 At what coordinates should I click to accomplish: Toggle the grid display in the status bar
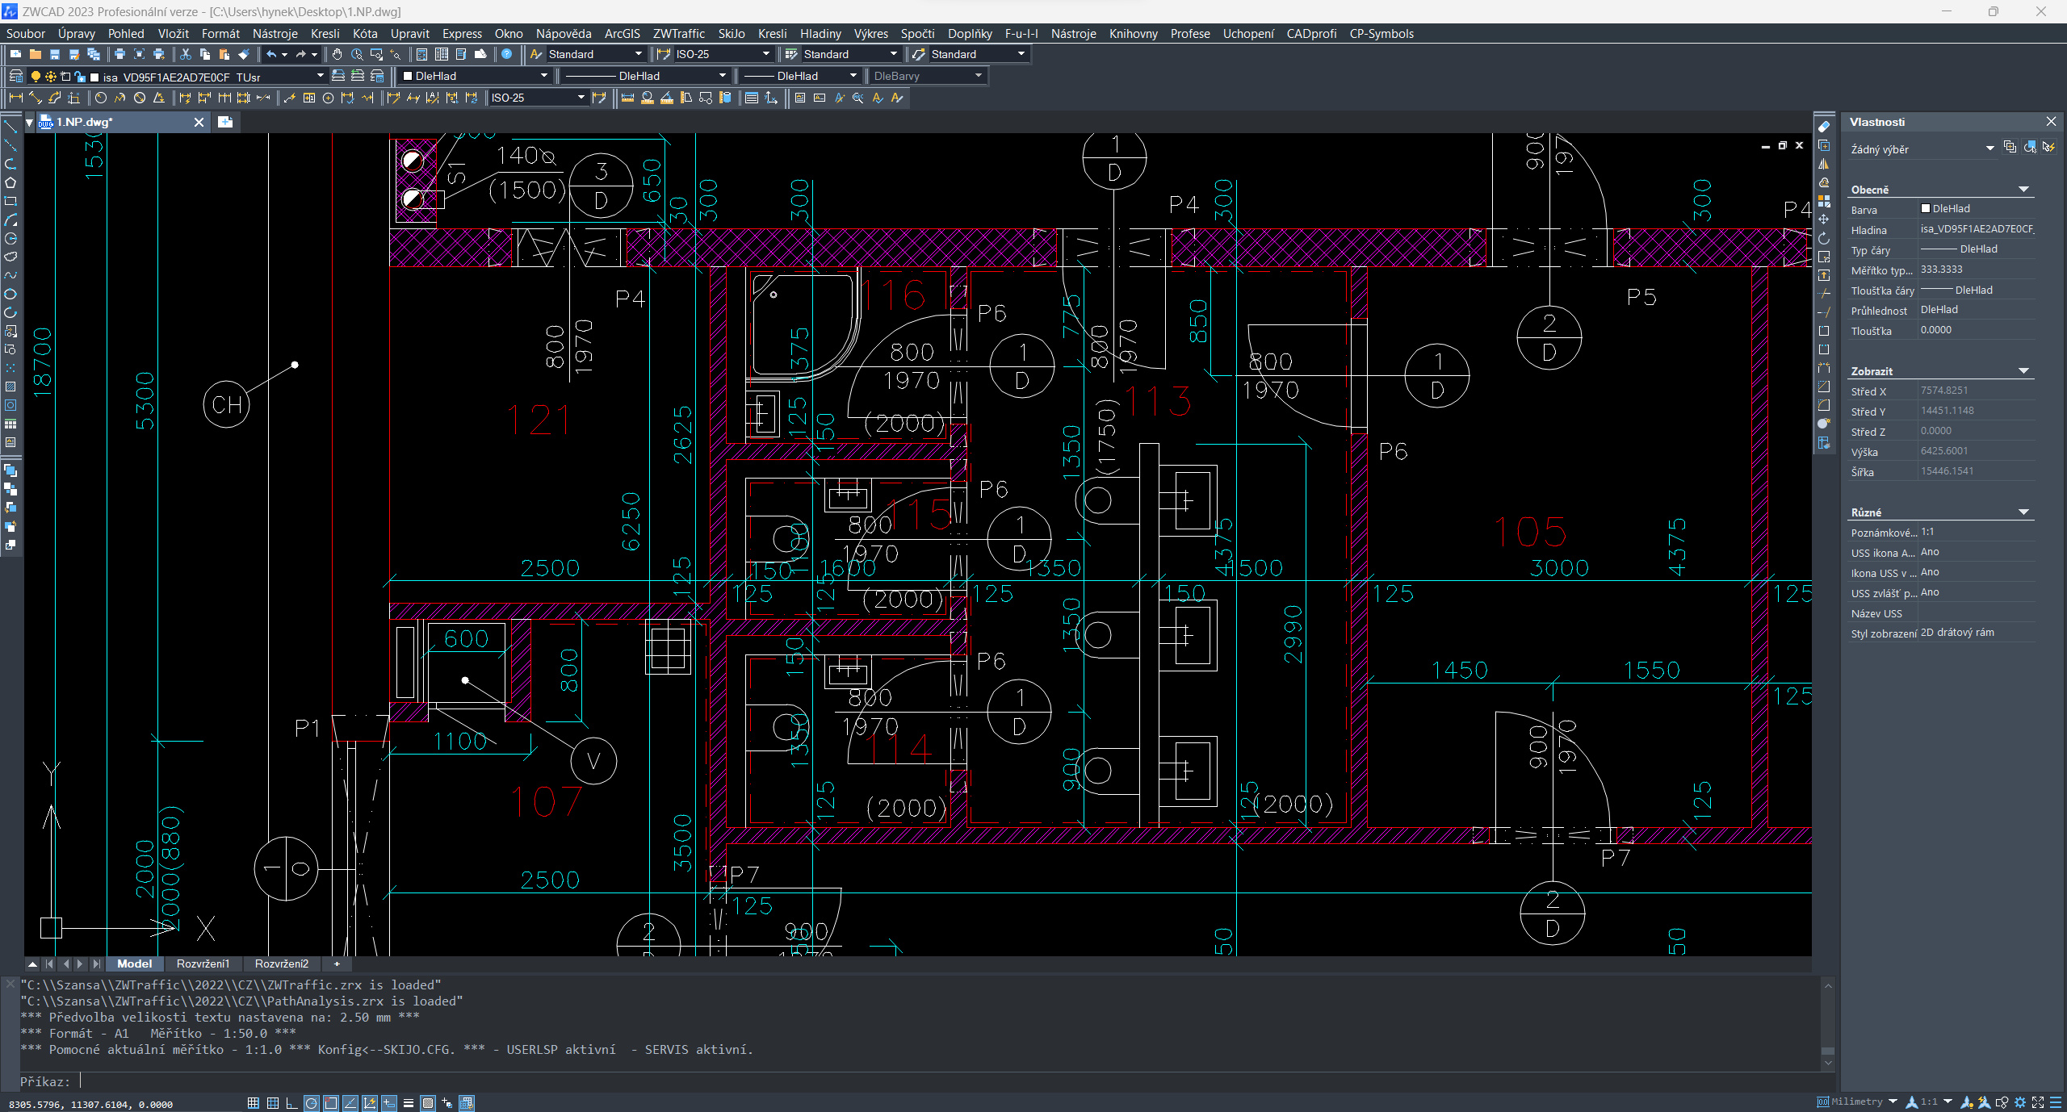[273, 1103]
